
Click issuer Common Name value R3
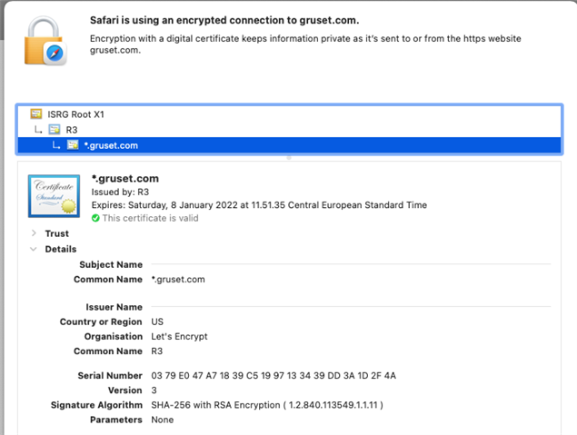click(x=157, y=351)
